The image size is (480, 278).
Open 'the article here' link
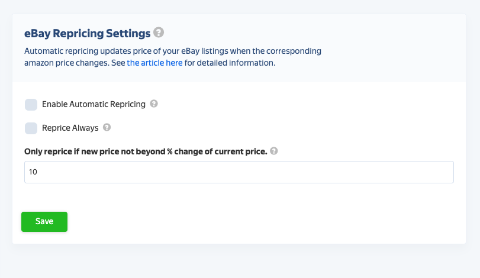coord(154,63)
